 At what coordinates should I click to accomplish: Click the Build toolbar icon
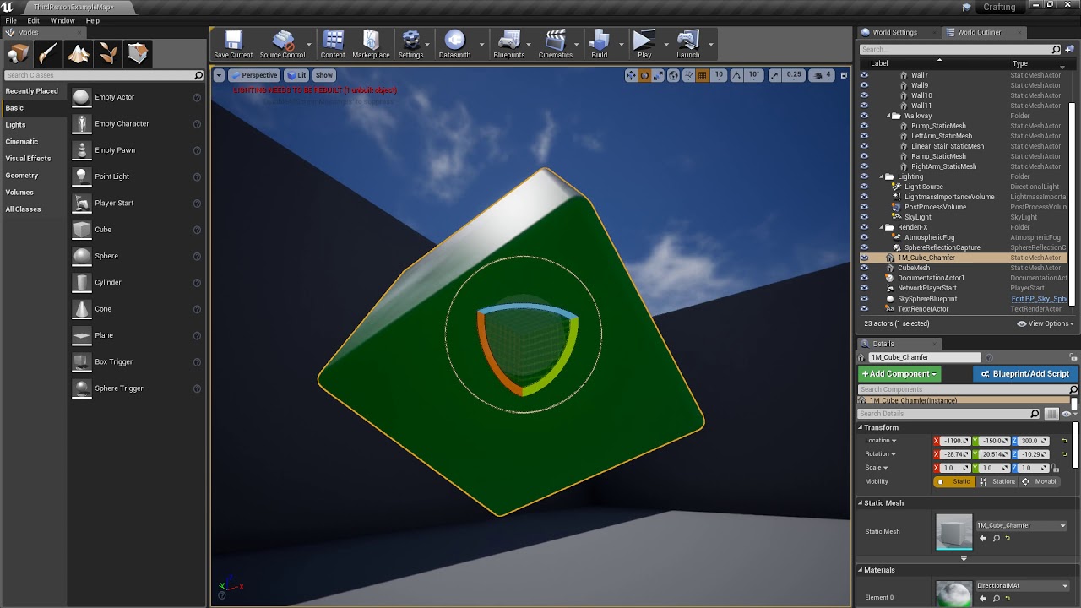tap(599, 45)
